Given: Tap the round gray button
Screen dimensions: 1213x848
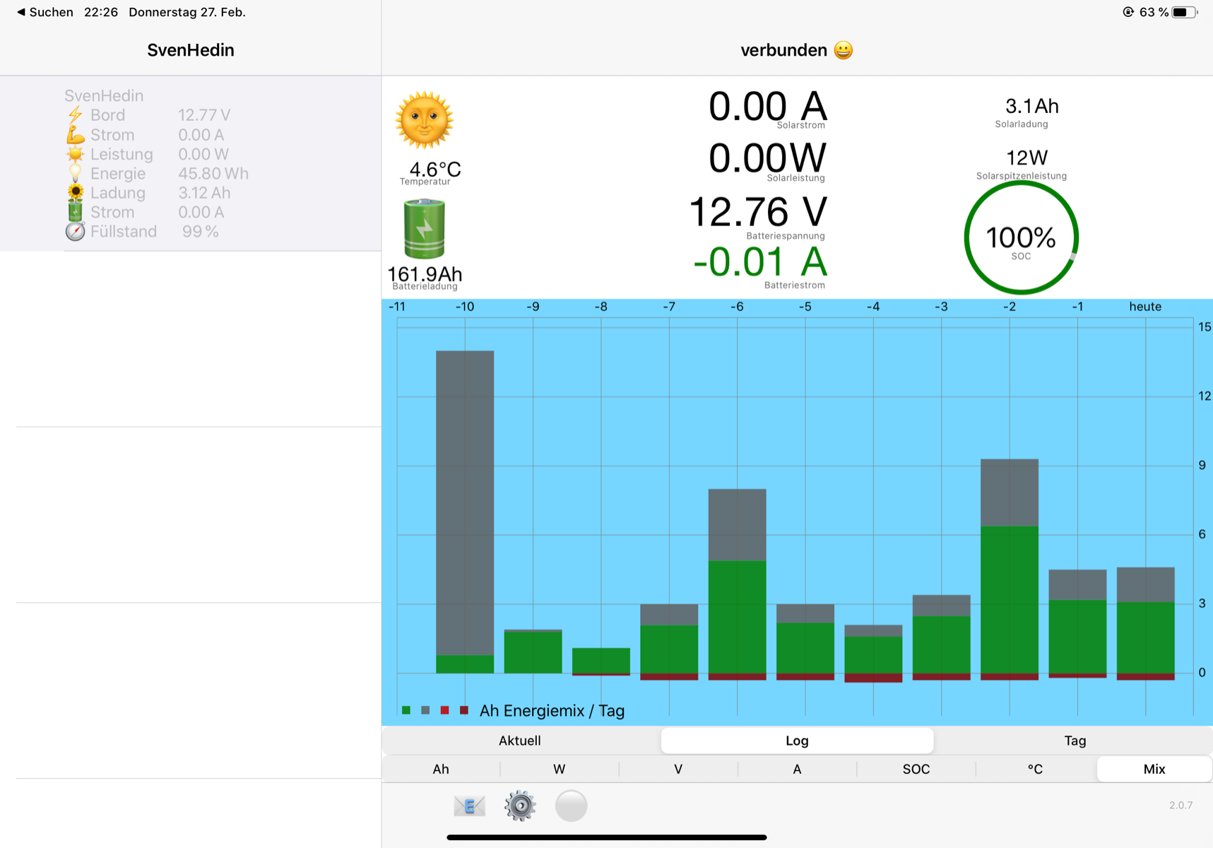Looking at the screenshot, I should 571,806.
